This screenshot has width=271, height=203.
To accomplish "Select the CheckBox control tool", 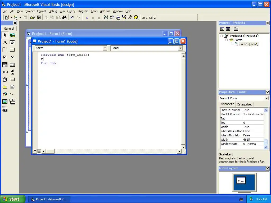I will (5, 57).
